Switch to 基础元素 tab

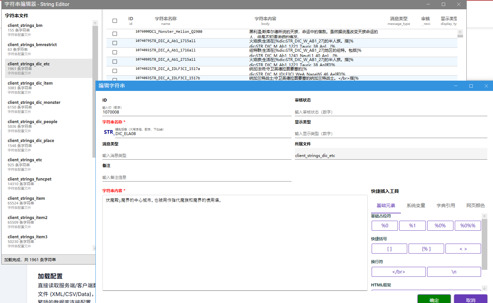(x=386, y=205)
